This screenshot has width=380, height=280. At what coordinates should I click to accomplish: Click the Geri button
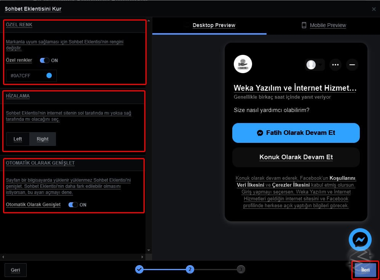(15, 270)
